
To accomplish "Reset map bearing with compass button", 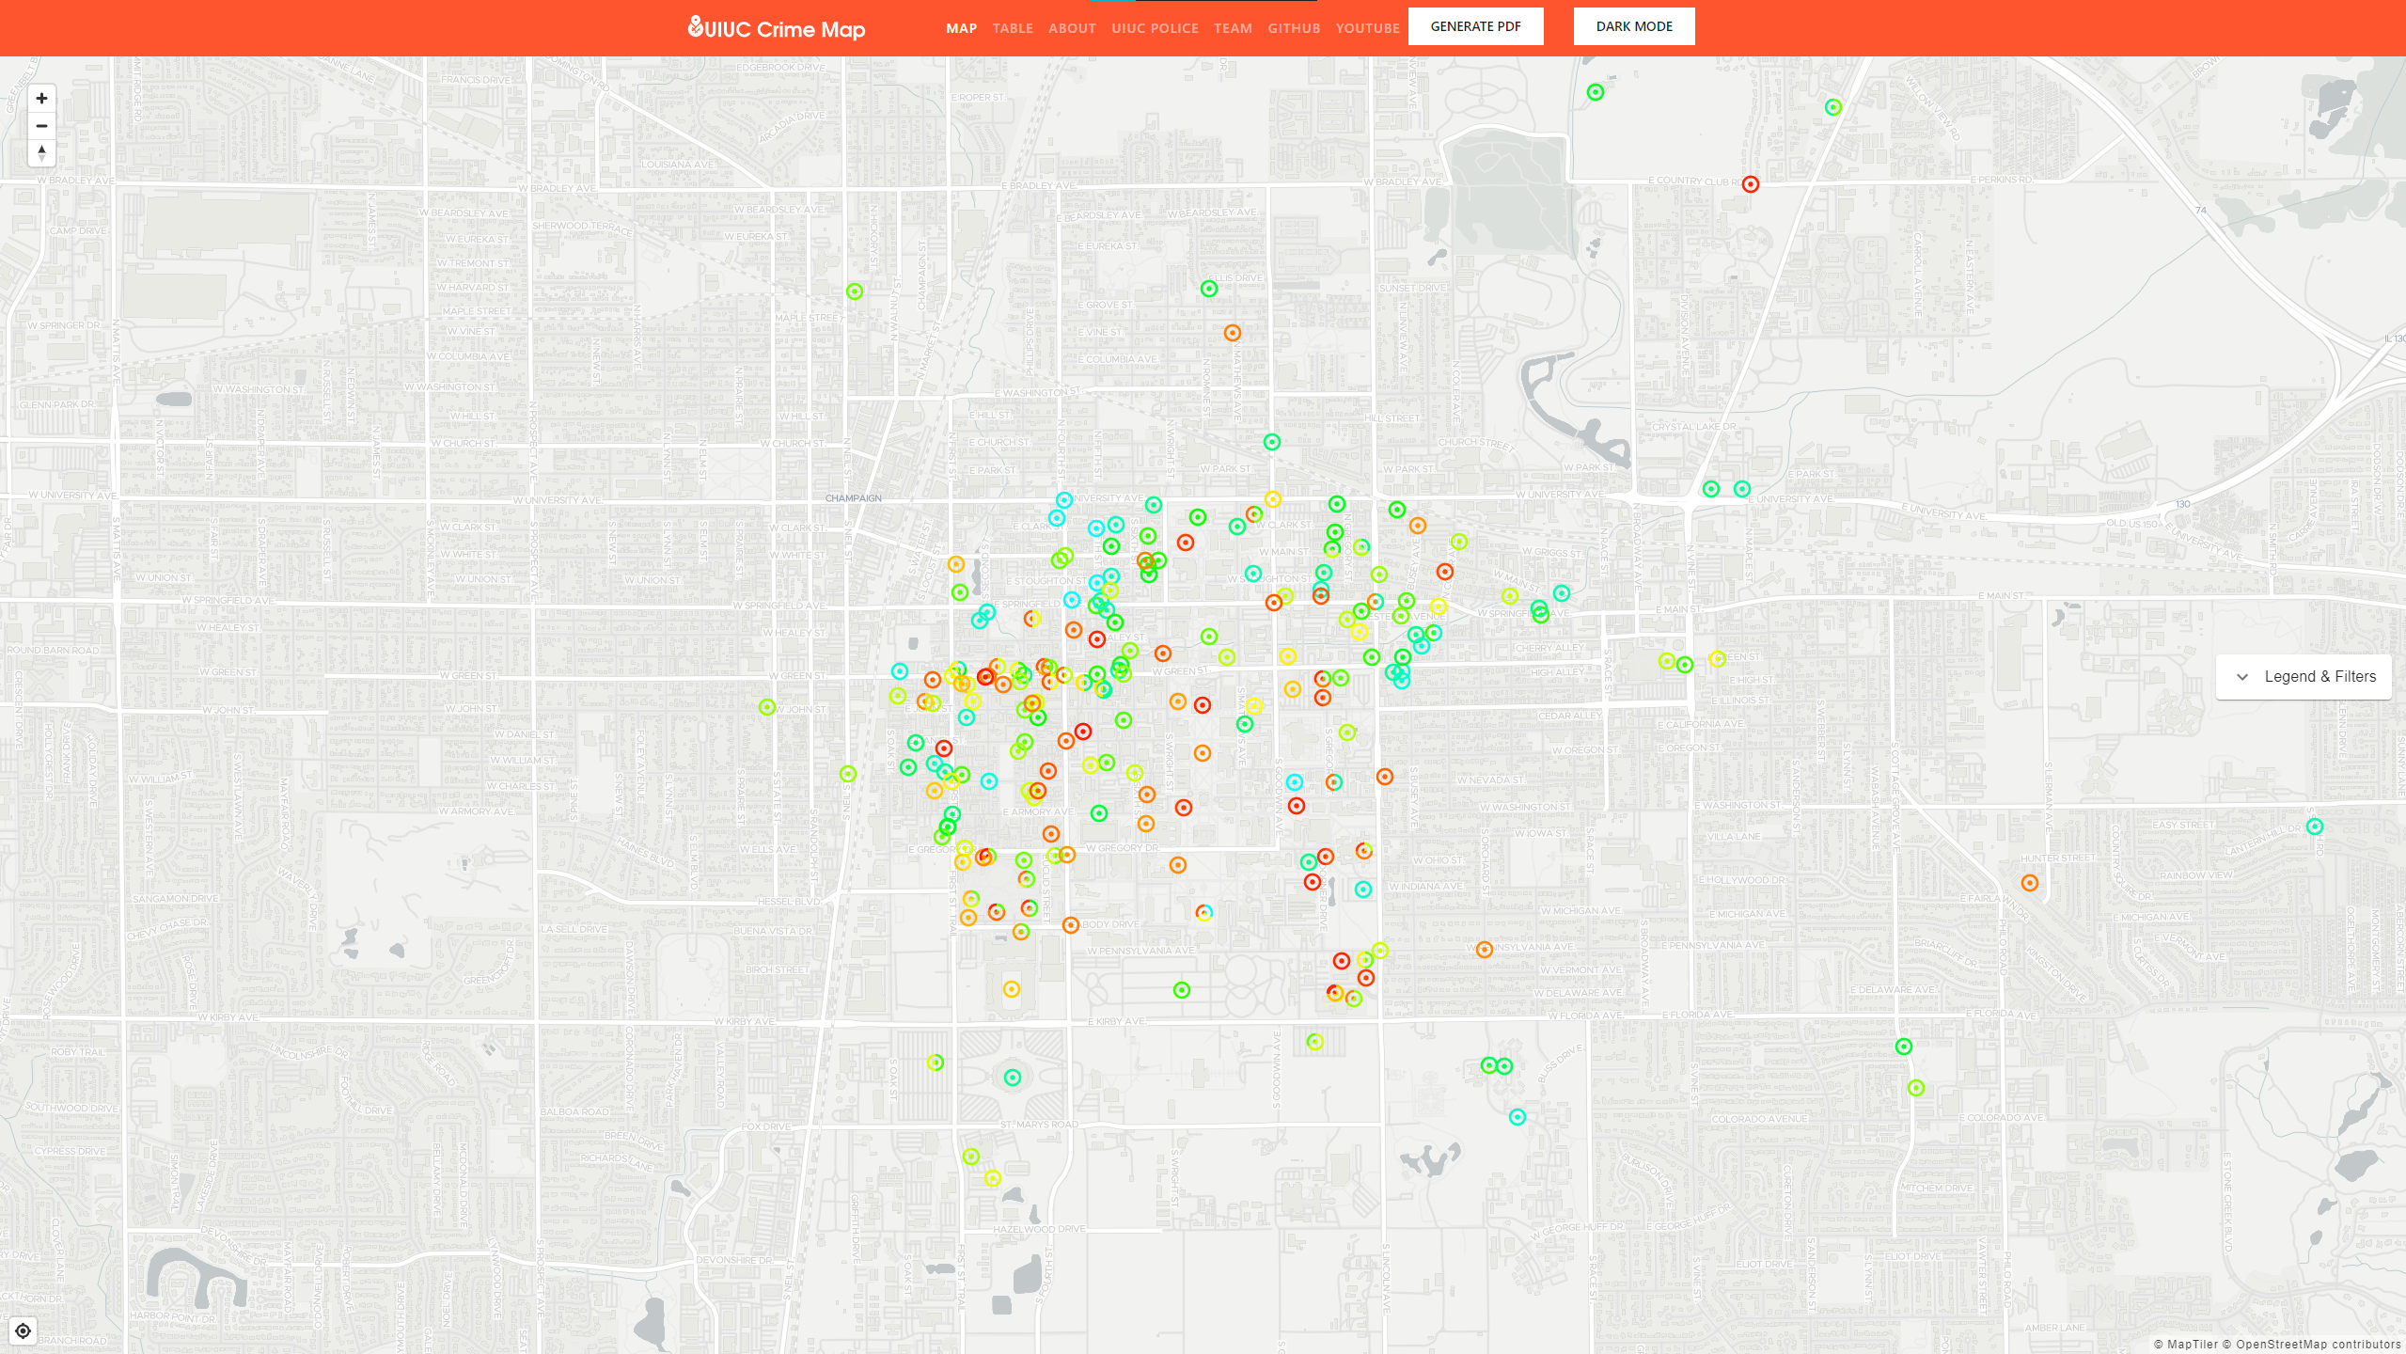I will [x=41, y=153].
